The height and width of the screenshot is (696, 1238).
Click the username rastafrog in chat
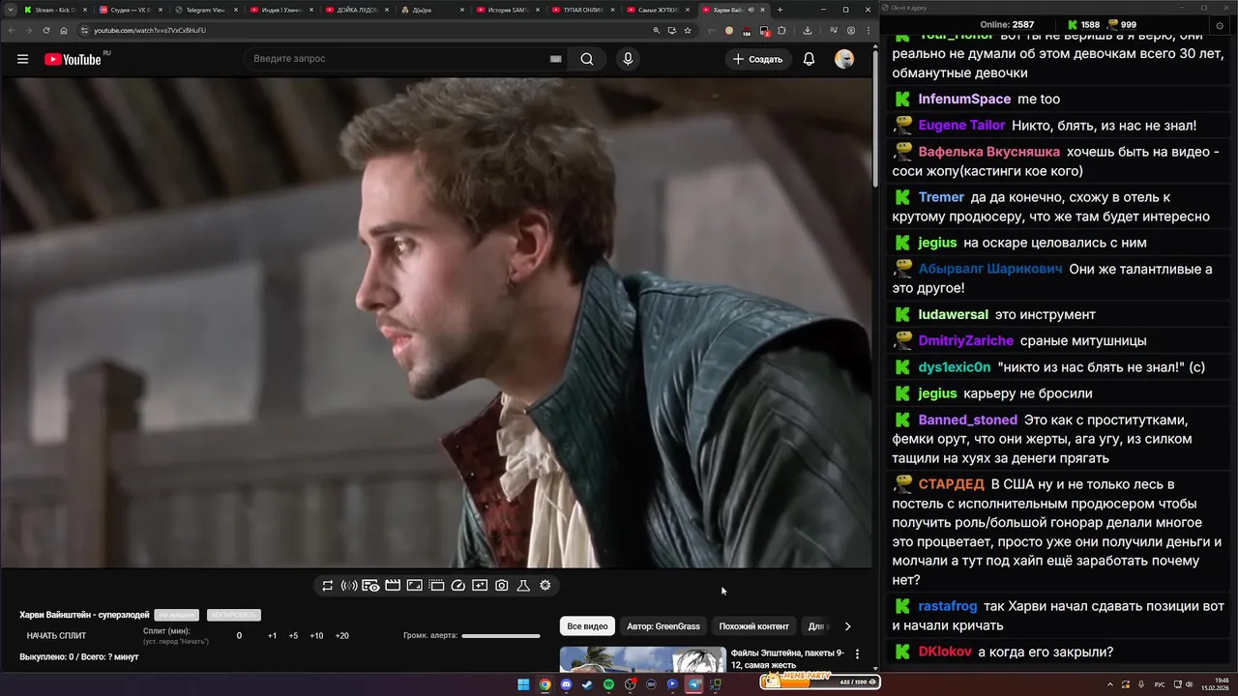[948, 607]
